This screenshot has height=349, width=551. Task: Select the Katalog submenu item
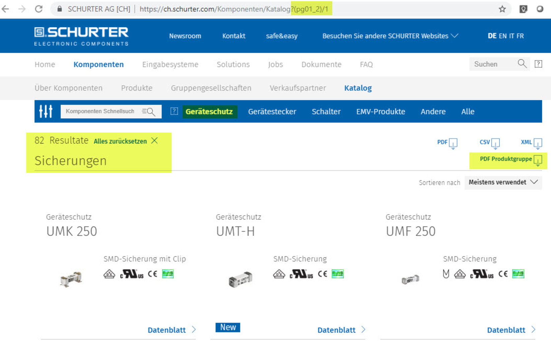[358, 88]
